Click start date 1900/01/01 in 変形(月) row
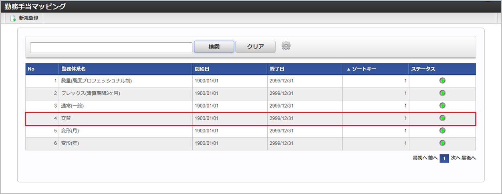502x194 pixels. click(206, 131)
